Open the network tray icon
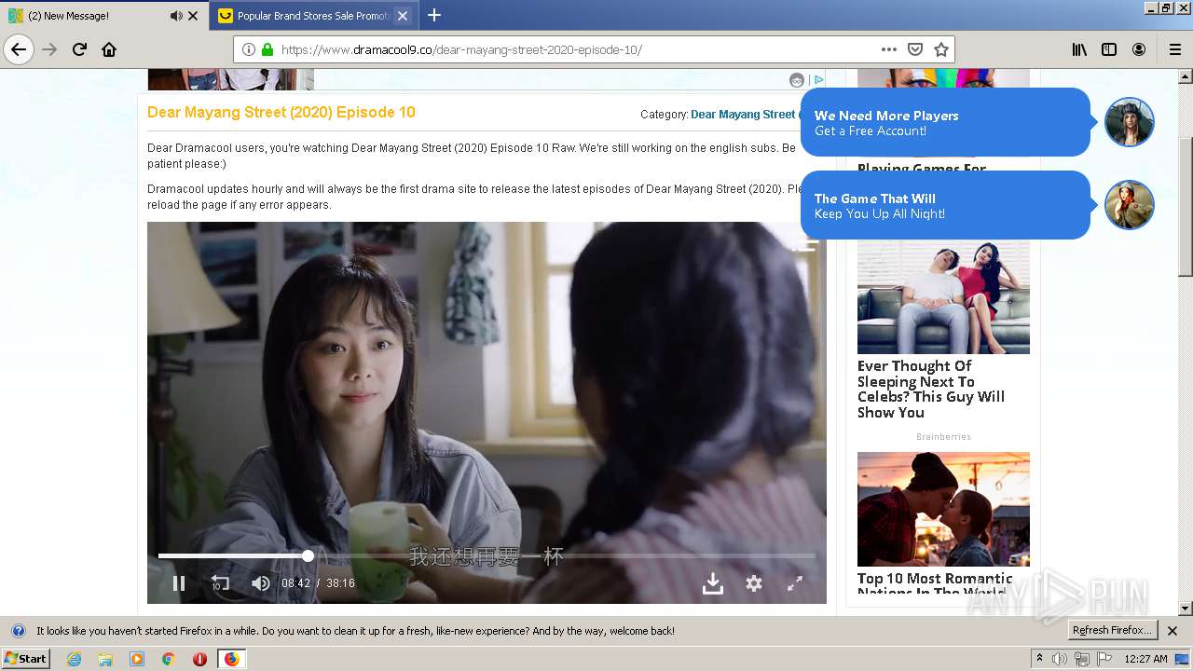This screenshot has height=671, width=1193. (x=1082, y=659)
